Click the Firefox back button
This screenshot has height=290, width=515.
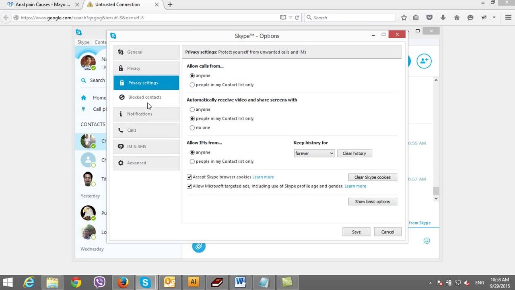point(6,18)
